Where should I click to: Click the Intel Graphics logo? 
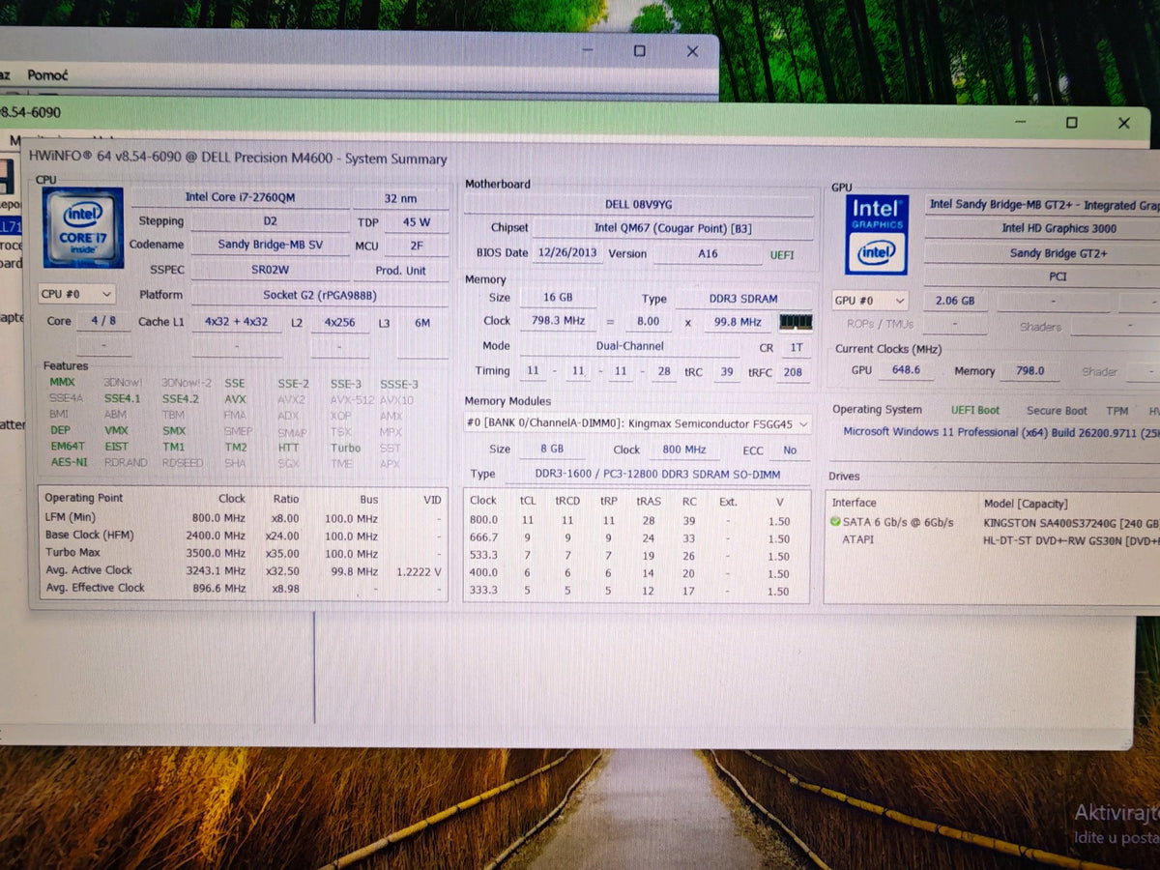(x=877, y=235)
